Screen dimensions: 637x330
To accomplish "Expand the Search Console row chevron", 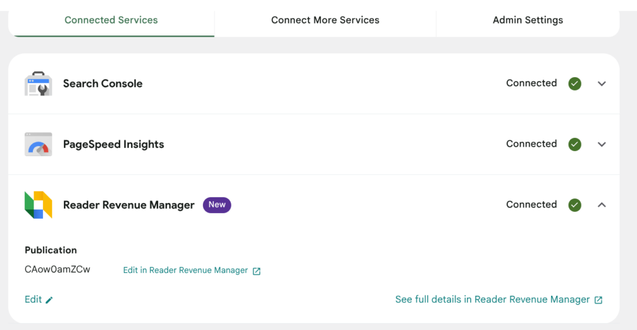I will point(602,84).
